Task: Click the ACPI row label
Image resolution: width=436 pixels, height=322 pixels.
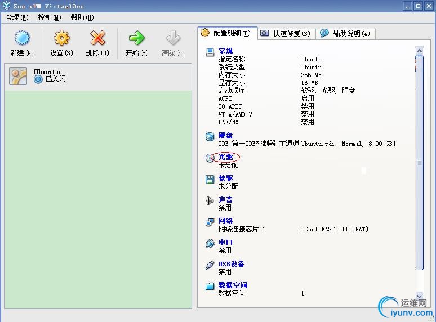Action: pos(225,99)
